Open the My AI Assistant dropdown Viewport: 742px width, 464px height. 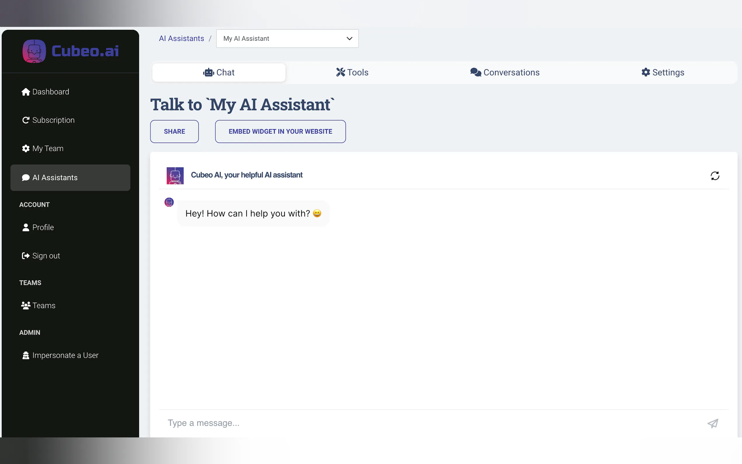287,39
